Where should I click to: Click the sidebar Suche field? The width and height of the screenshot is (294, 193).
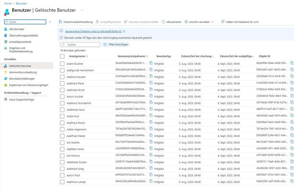coord(25,22)
